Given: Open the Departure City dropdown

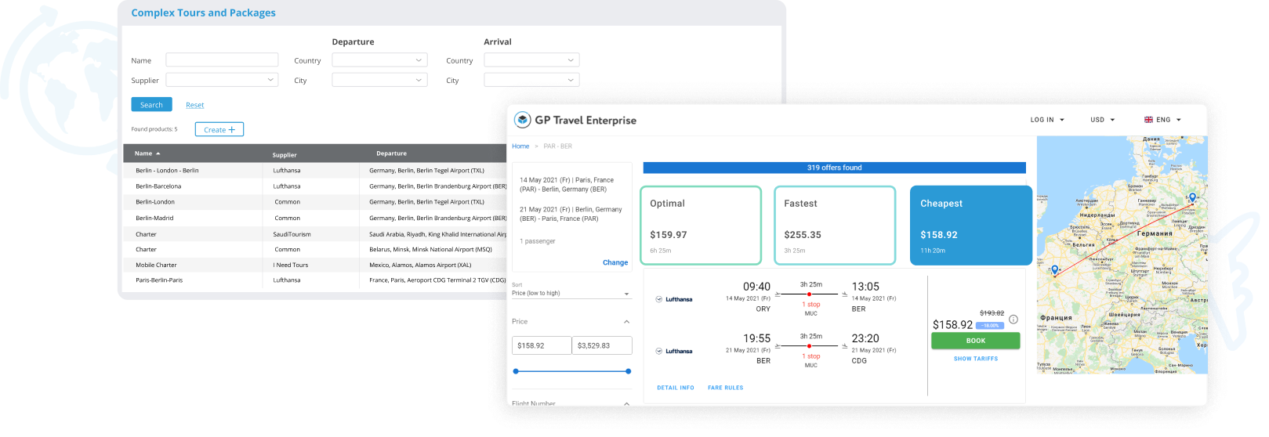Looking at the screenshot, I should [379, 80].
